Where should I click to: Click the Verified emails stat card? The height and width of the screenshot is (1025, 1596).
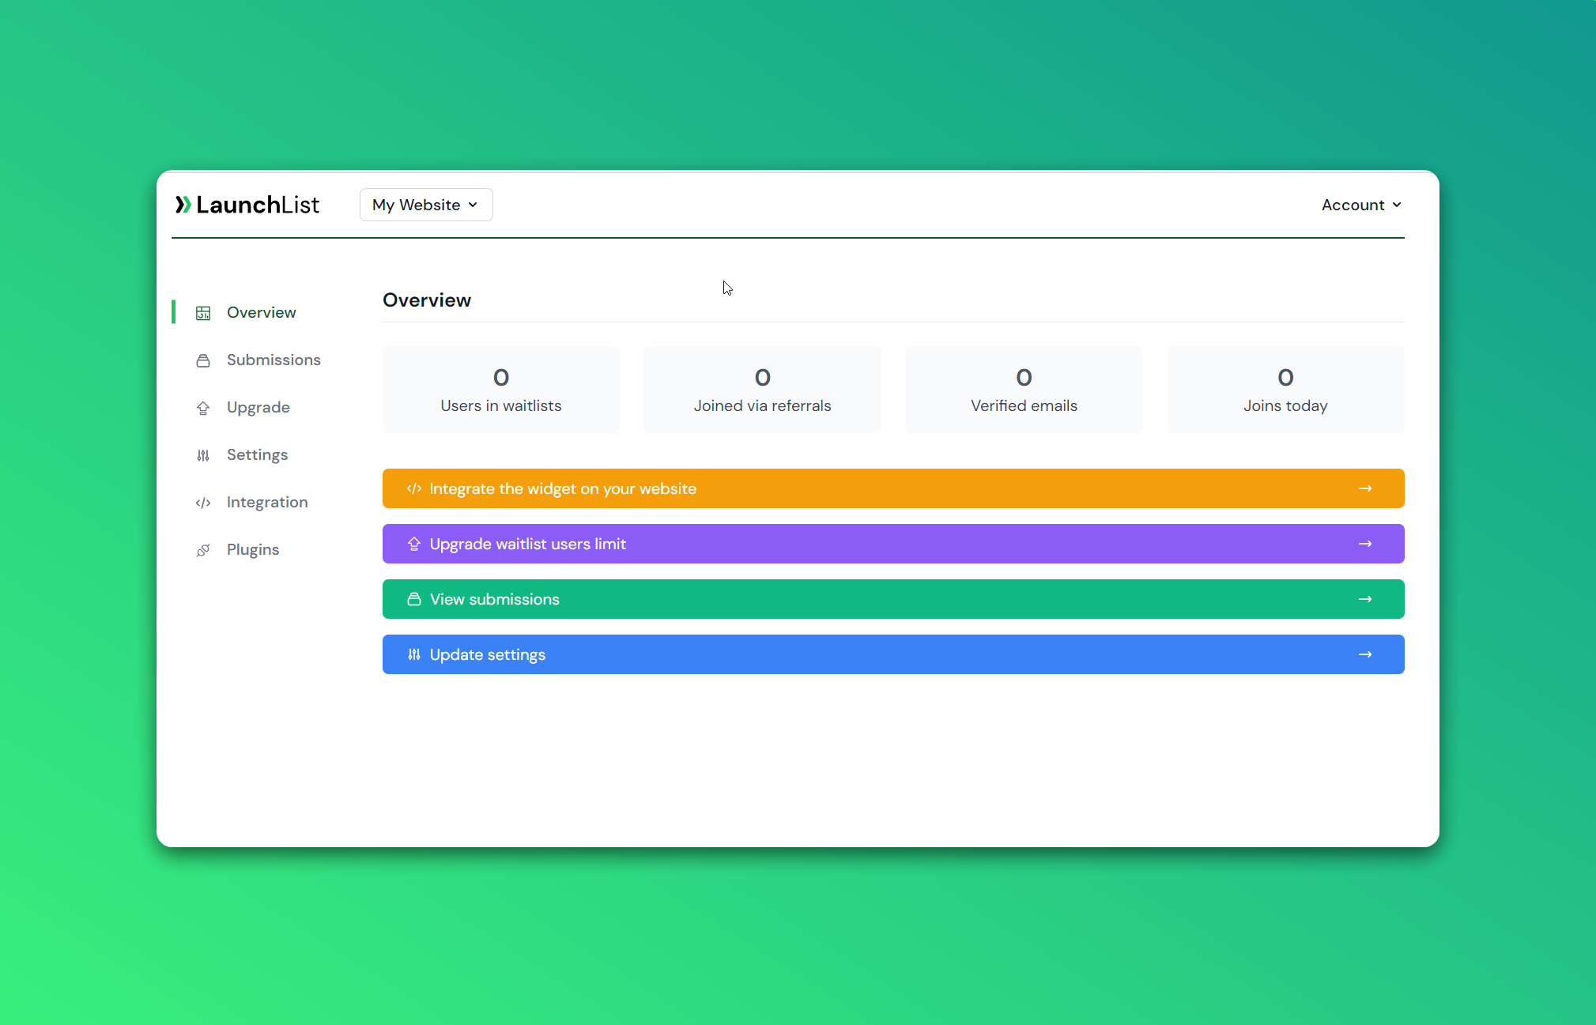click(x=1024, y=390)
